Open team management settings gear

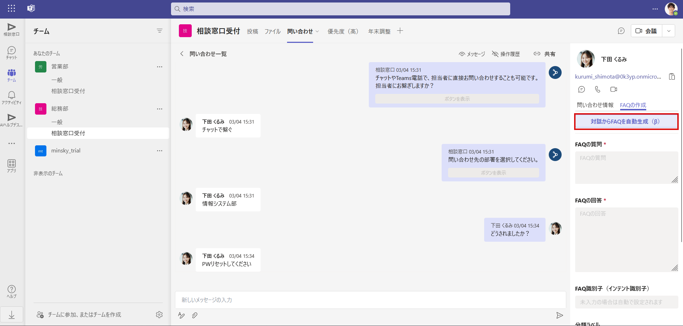tap(159, 315)
